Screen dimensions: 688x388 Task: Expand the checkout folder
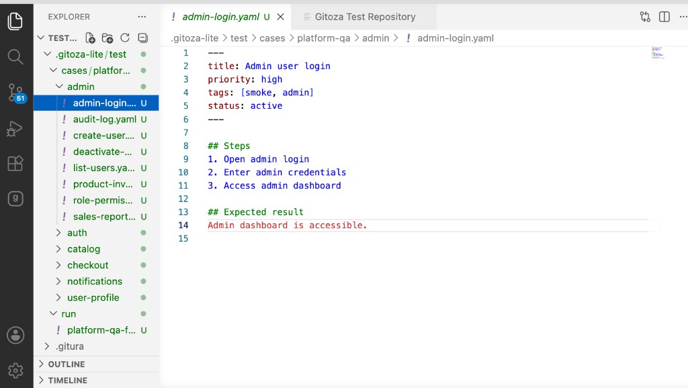pyautogui.click(x=59, y=265)
